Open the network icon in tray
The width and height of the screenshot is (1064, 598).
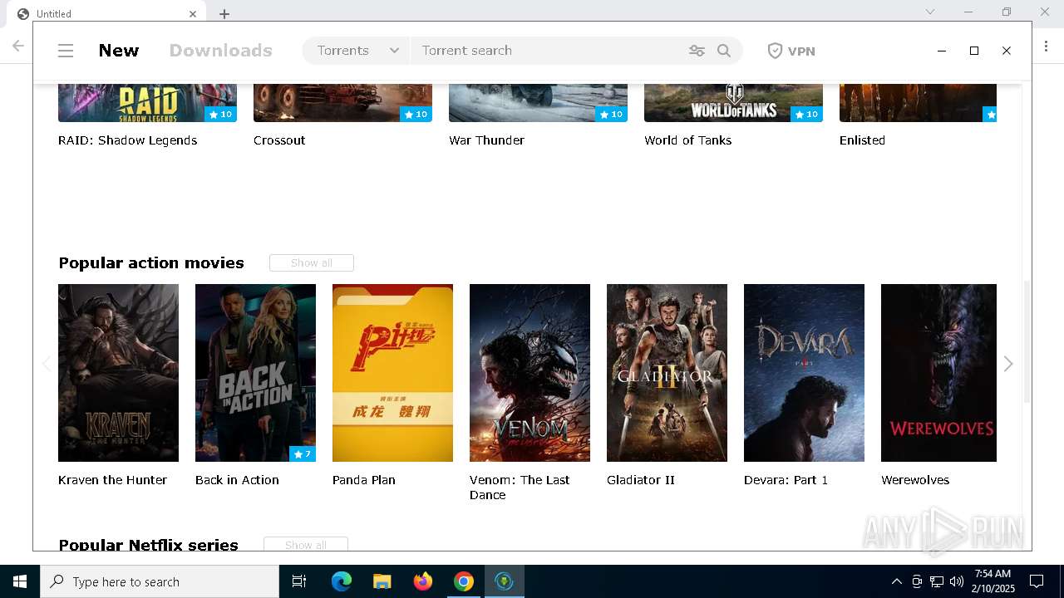pyautogui.click(x=937, y=581)
